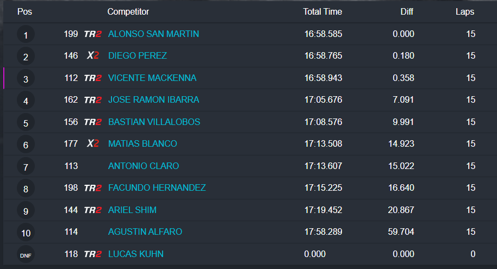Click the X2 badge beside Matias Blanco
Screen dimensions: 497x269
click(93, 144)
